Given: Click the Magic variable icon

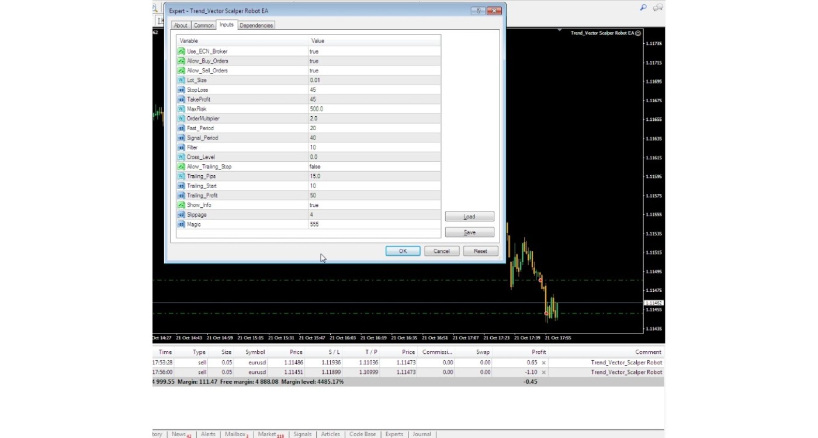Looking at the screenshot, I should point(181,224).
